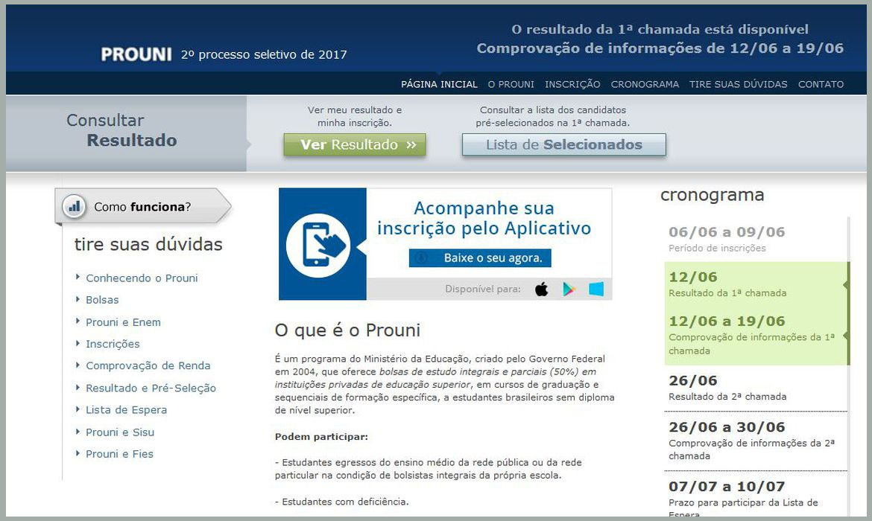Open the Lista de Espera link

coord(126,410)
